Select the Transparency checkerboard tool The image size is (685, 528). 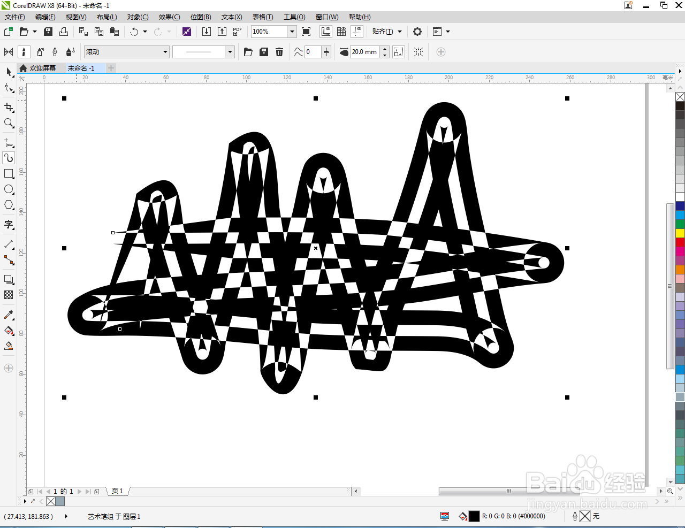pyautogui.click(x=9, y=295)
